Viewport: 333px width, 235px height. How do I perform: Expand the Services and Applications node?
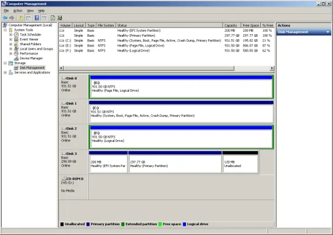(x=5, y=73)
